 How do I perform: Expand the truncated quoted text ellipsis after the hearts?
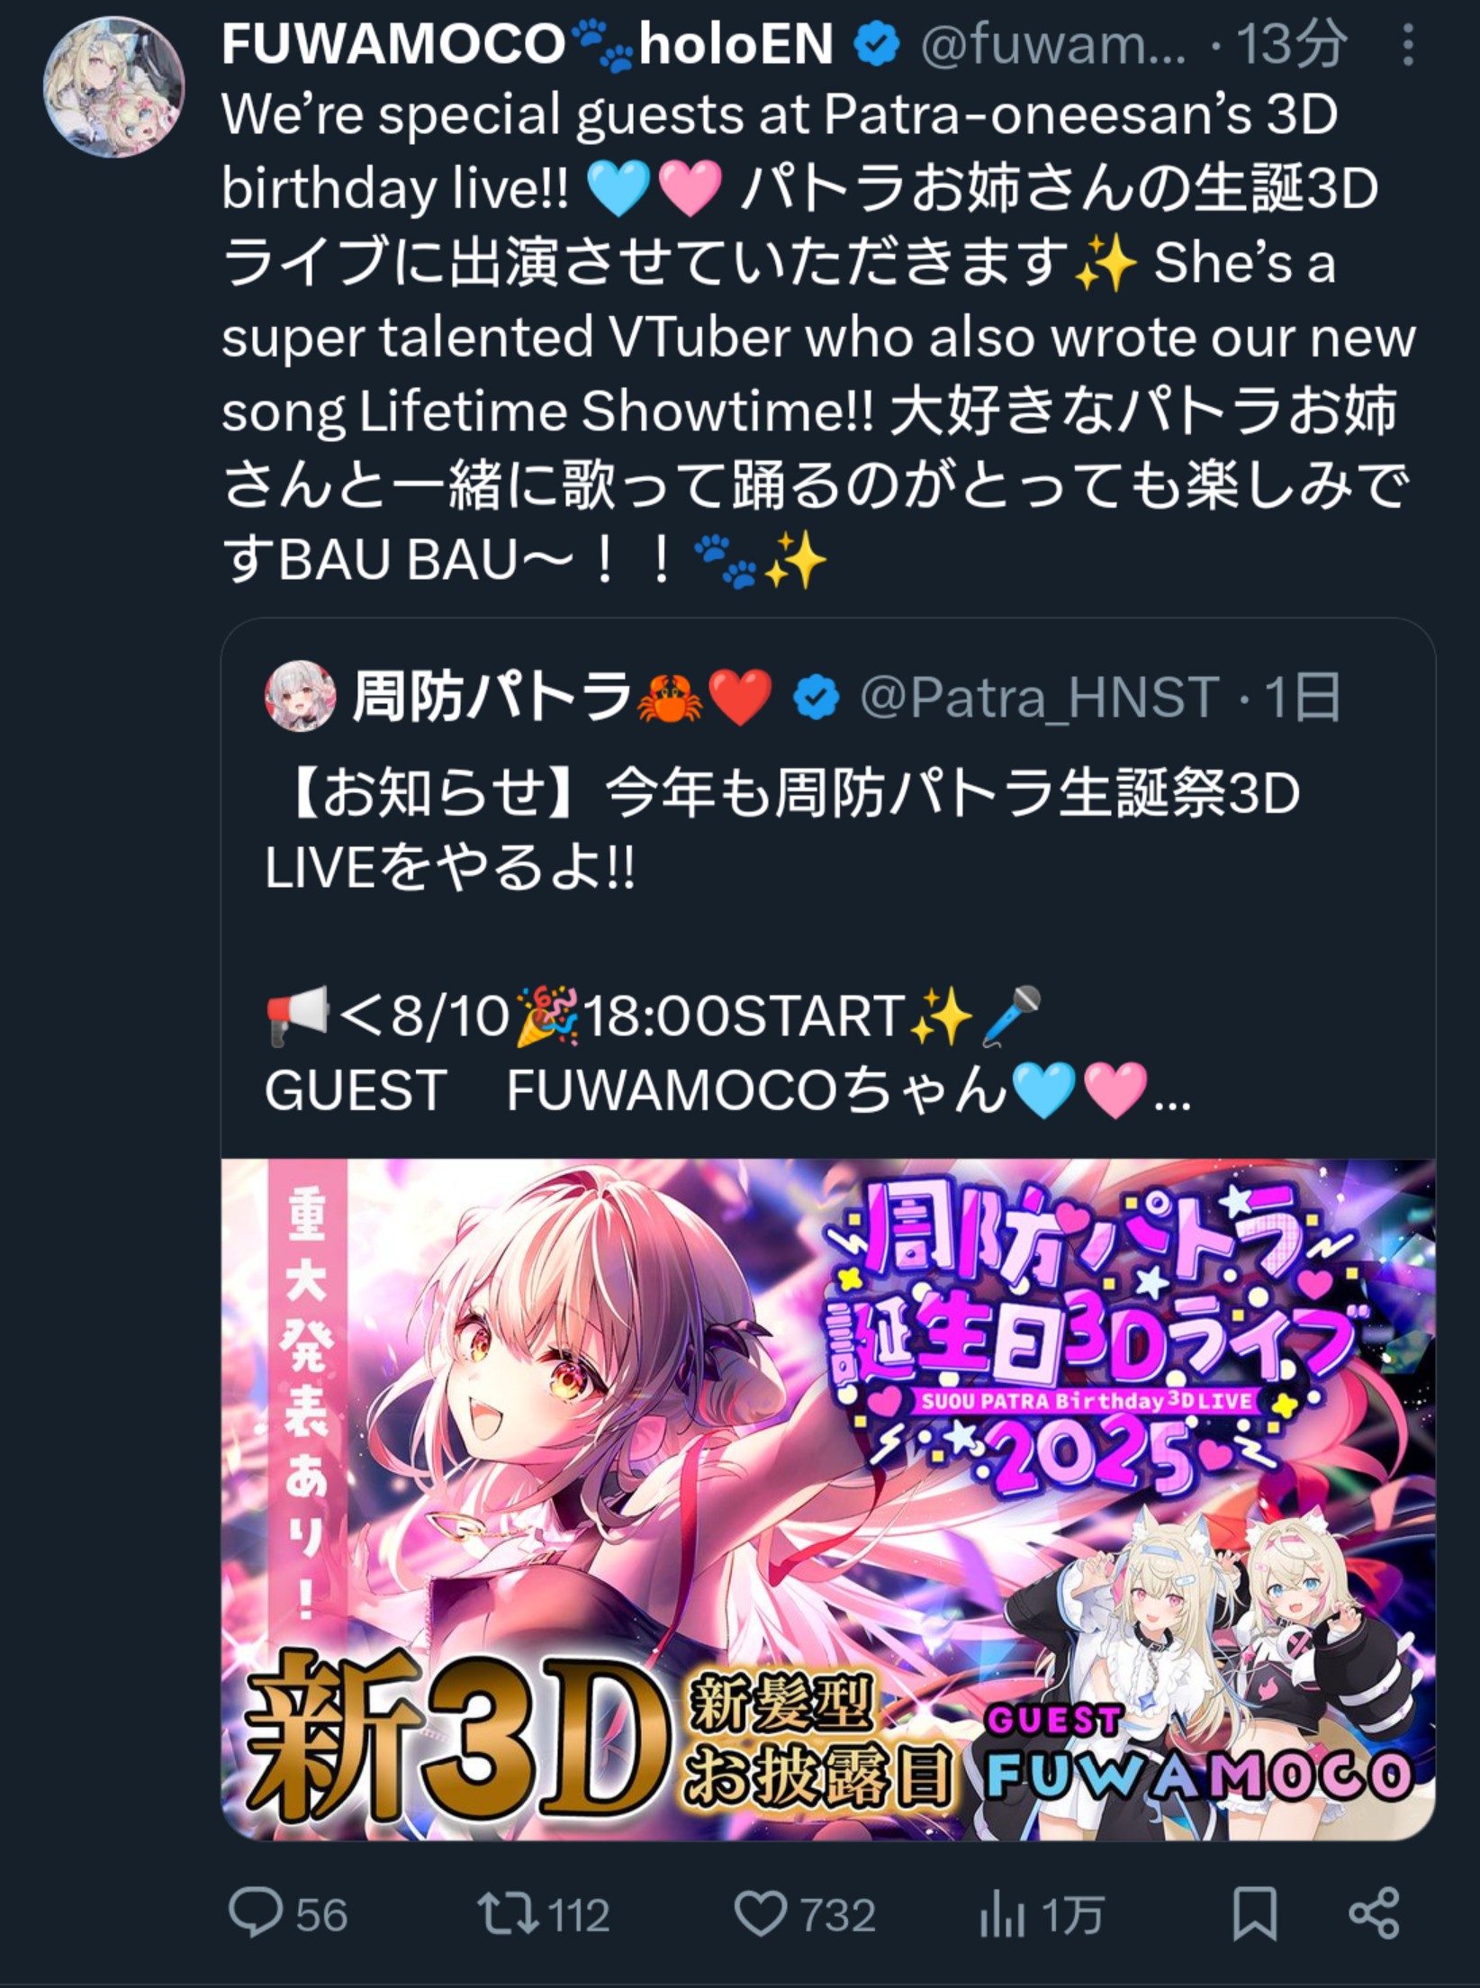pyautogui.click(x=1173, y=1091)
